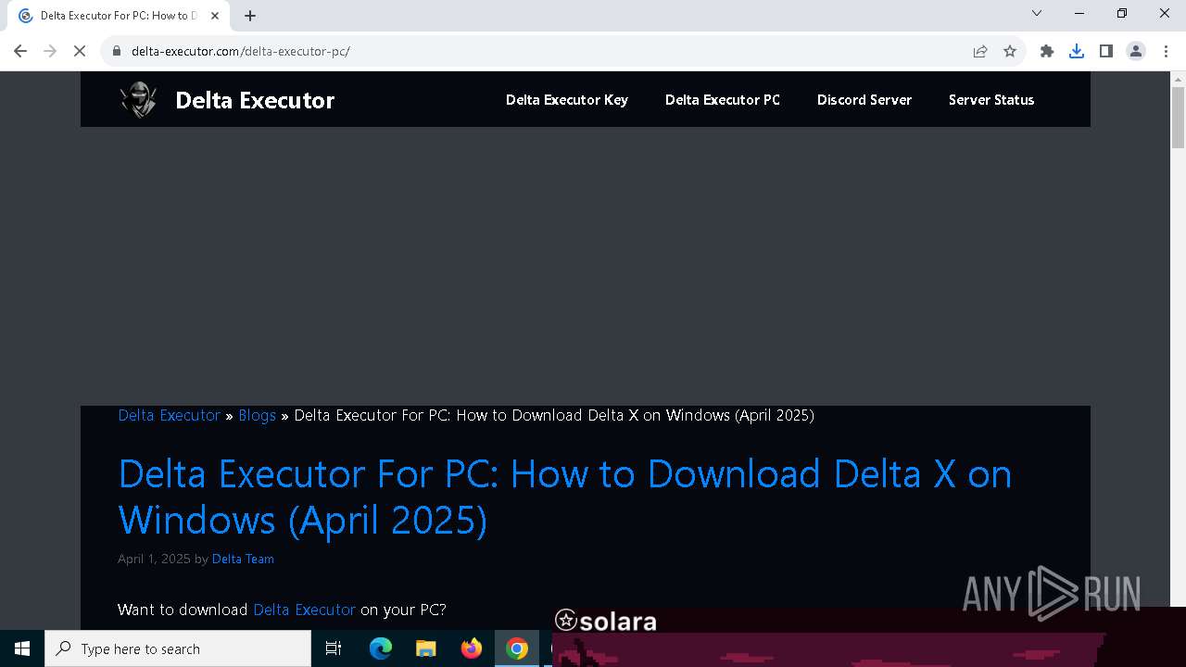This screenshot has height=667, width=1186.
Task: Stop loading the page
Action: point(80,51)
